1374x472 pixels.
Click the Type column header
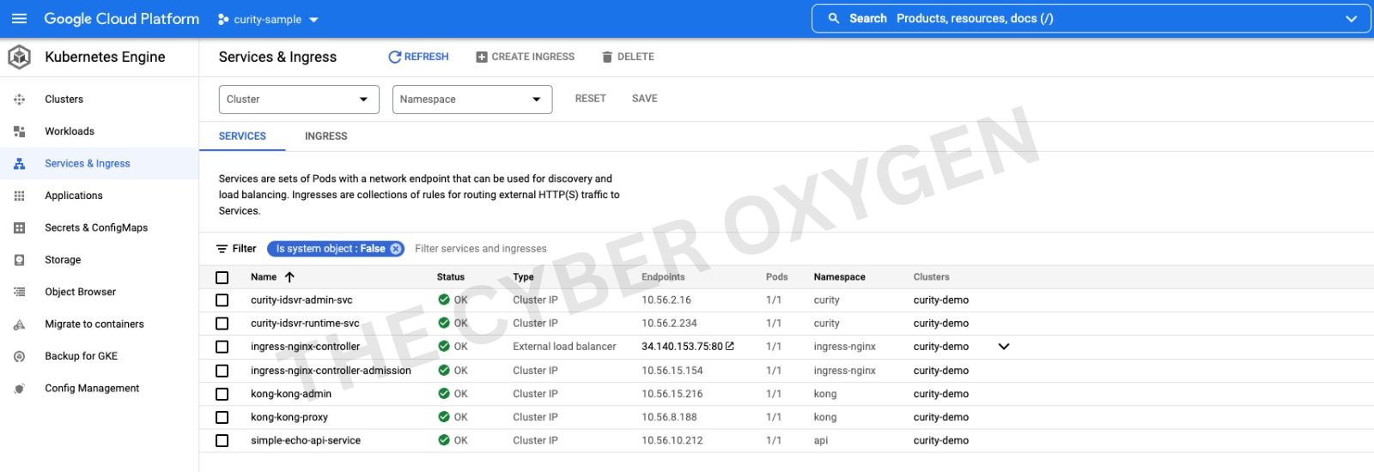click(x=523, y=277)
